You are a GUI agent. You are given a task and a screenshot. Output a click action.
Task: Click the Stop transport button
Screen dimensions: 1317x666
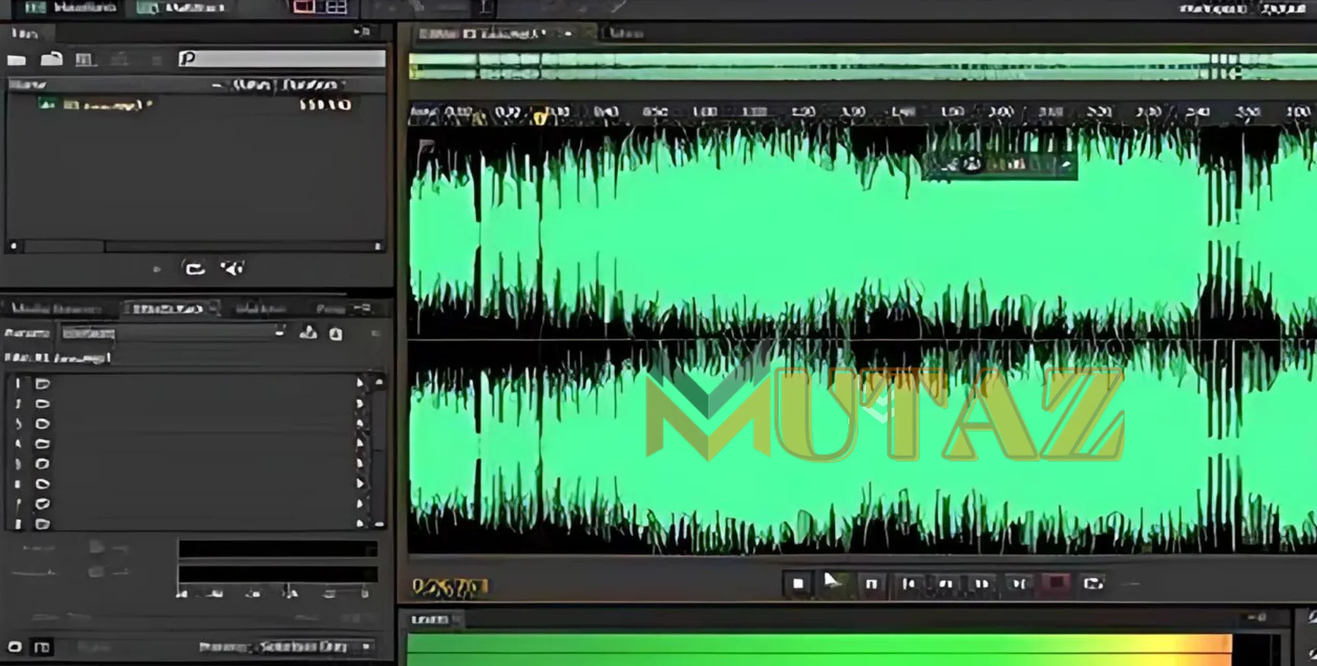tap(798, 584)
